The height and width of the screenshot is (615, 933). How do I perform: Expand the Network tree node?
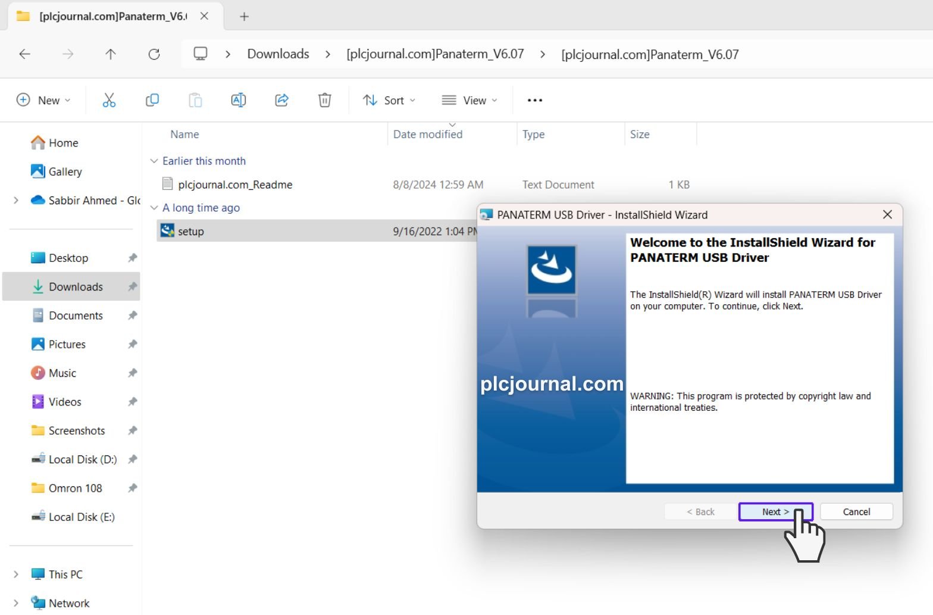16,603
